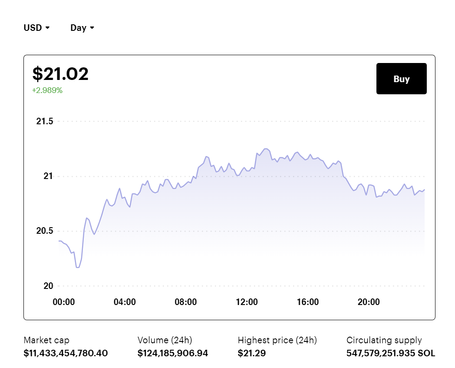Expand the Day timeframe dropdown
The image size is (455, 368).
[x=82, y=28]
